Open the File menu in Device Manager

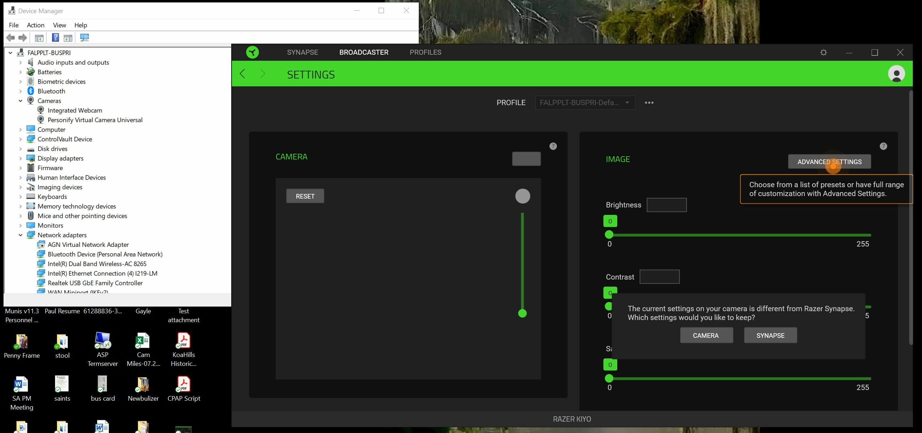coord(13,25)
